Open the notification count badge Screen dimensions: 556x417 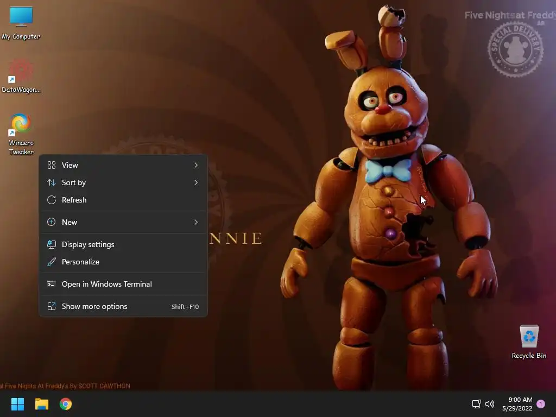click(541, 404)
